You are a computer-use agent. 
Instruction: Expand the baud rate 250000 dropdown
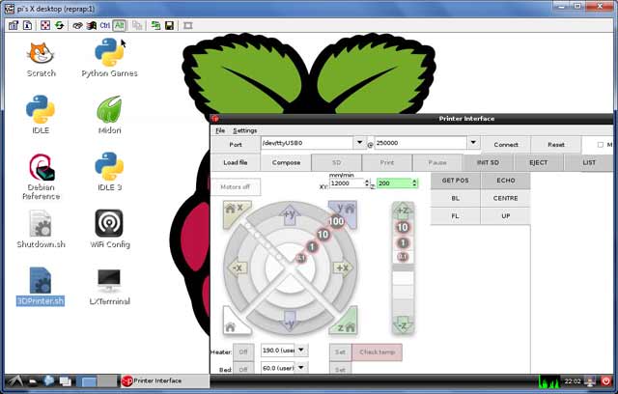[473, 143]
